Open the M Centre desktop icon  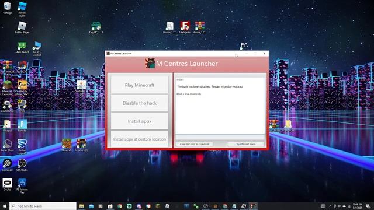(81, 145)
